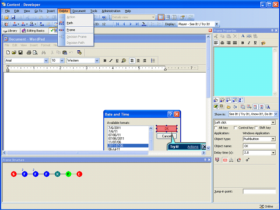Click the bubble fill paint bucket icon
The width and height of the screenshot is (280, 210).
click(x=235, y=107)
